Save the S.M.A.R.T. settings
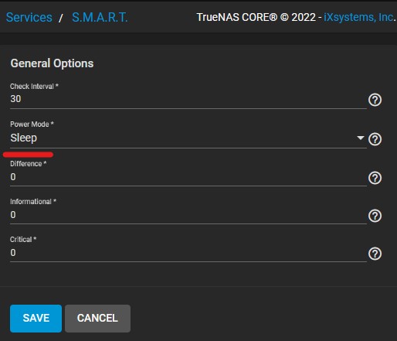 click(x=36, y=319)
